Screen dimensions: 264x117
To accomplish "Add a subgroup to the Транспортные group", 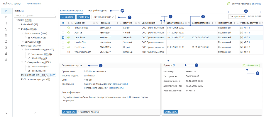I will click(51, 75).
